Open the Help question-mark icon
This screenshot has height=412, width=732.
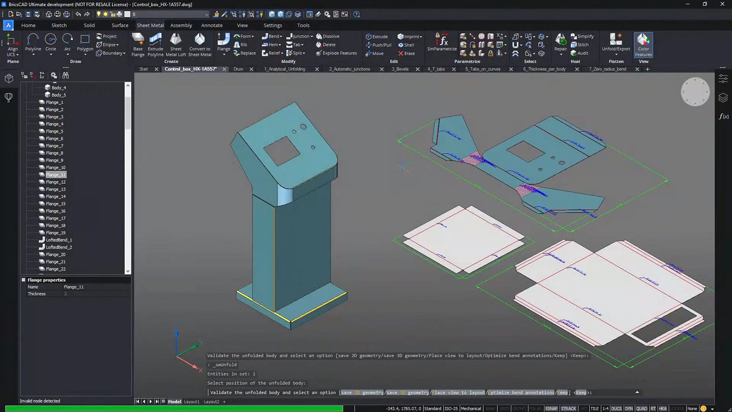coord(356,14)
